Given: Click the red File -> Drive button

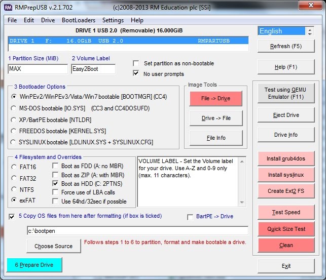Looking at the screenshot, I should click(215, 99).
